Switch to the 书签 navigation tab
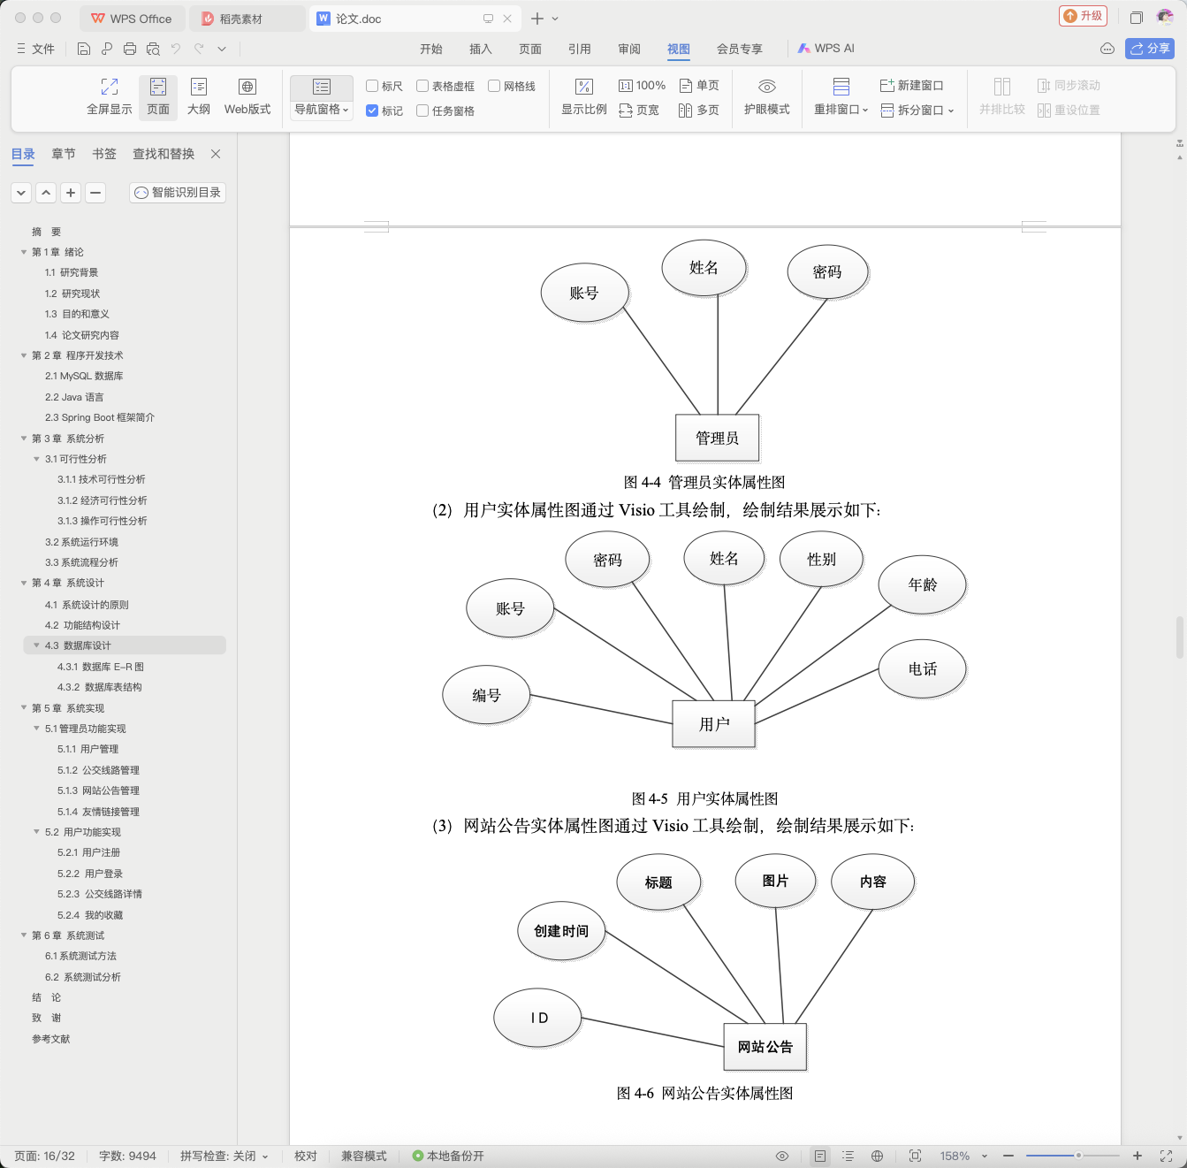Image resolution: width=1187 pixels, height=1168 pixels. 104,154
